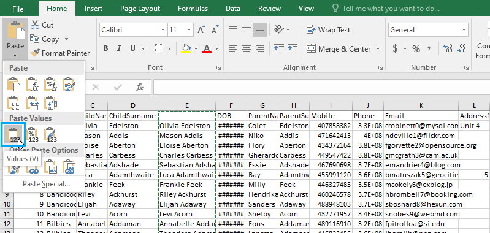
Task: Click the Increase Font Size icon
Action: [x=202, y=30]
